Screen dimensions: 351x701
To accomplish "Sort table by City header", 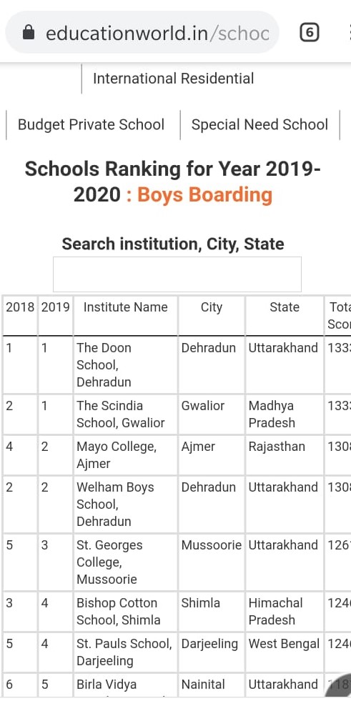I will 212,307.
